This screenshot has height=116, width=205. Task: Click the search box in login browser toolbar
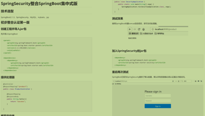tap(186, 81)
